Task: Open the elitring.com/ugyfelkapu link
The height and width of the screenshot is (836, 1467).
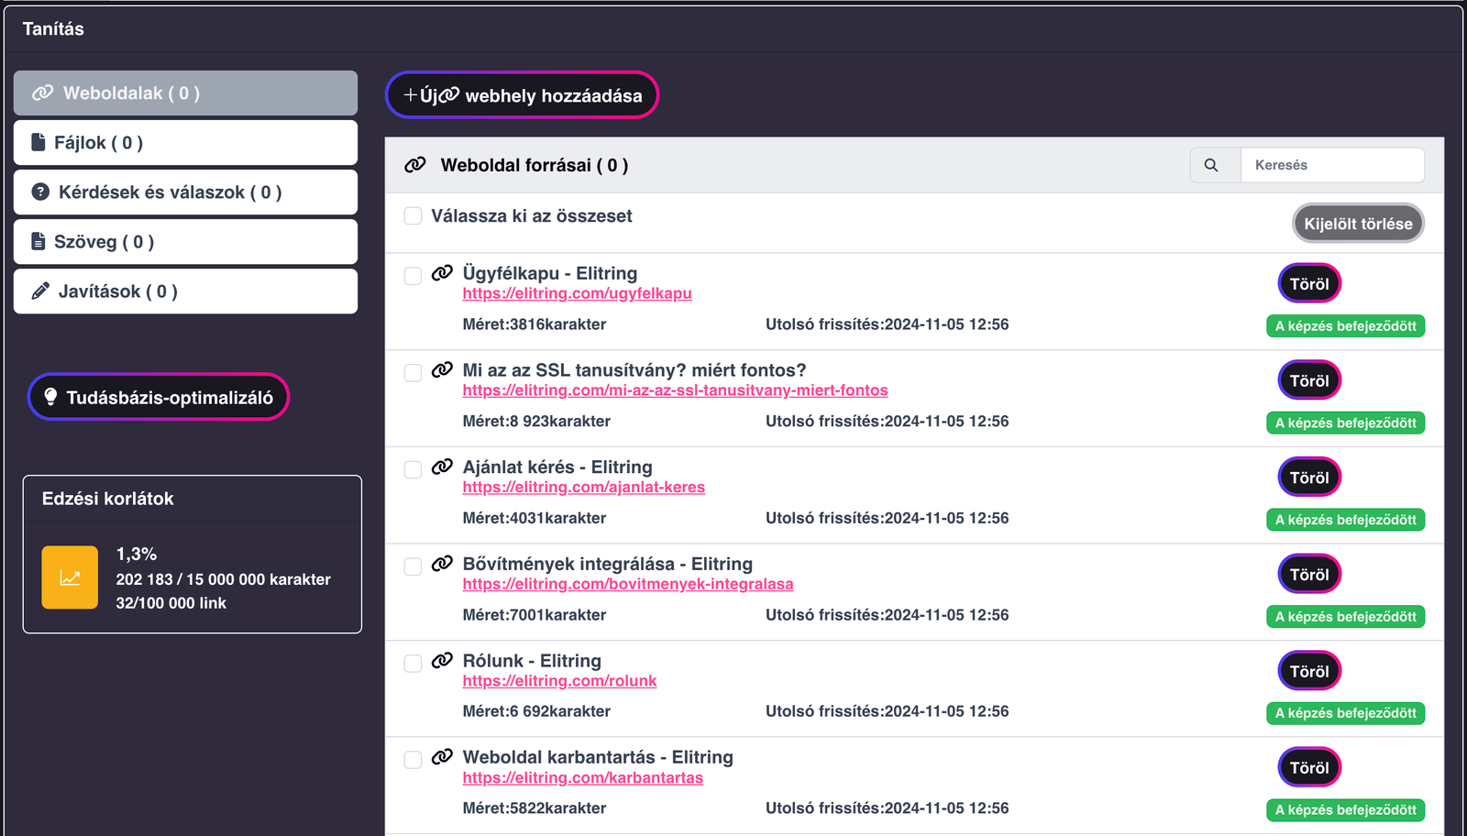Action: tap(577, 293)
